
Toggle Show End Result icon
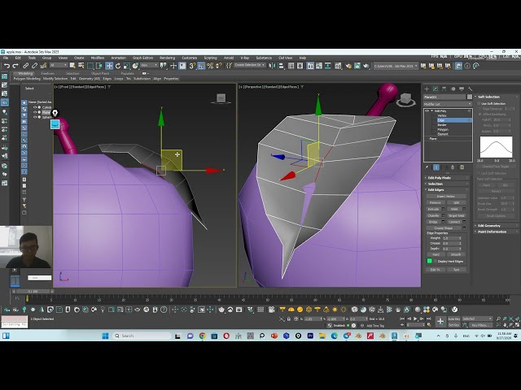[x=436, y=167]
